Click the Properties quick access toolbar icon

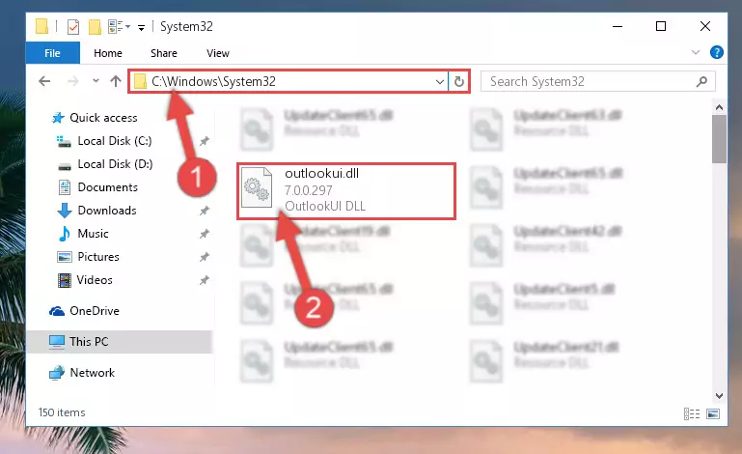coord(73,27)
